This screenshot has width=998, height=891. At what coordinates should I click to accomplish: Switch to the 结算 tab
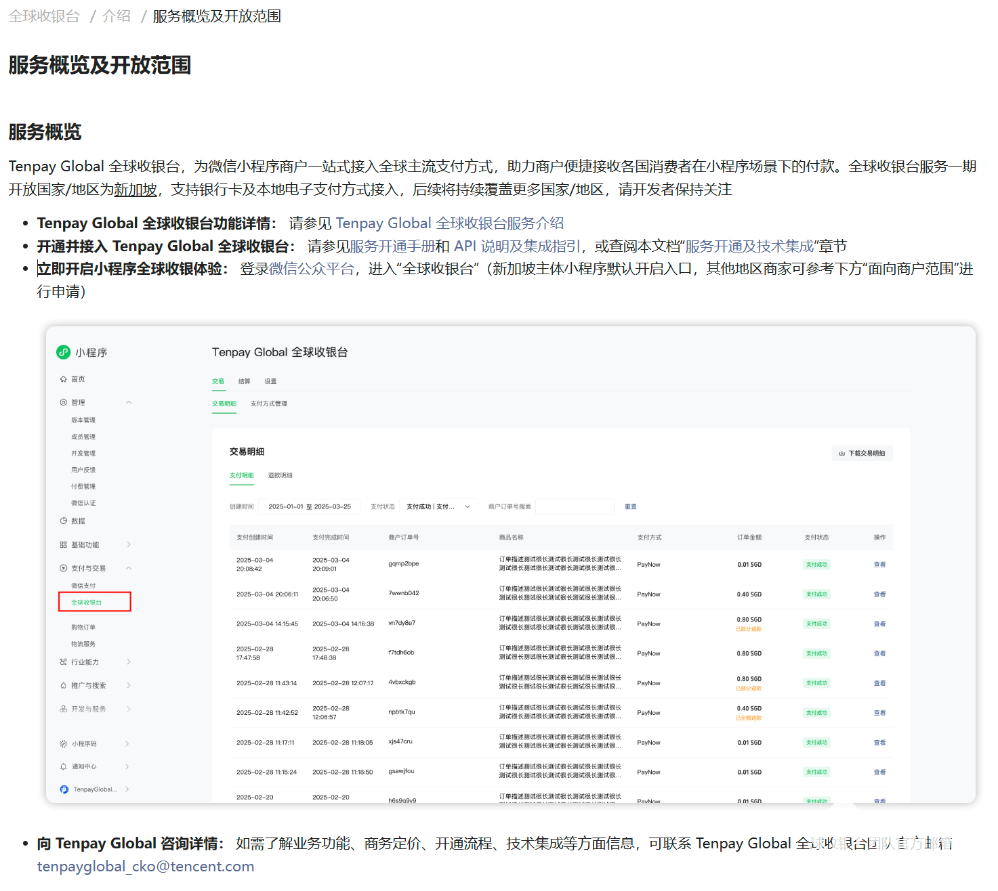tap(245, 381)
